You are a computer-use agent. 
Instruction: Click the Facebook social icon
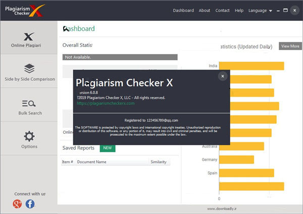coord(30,204)
